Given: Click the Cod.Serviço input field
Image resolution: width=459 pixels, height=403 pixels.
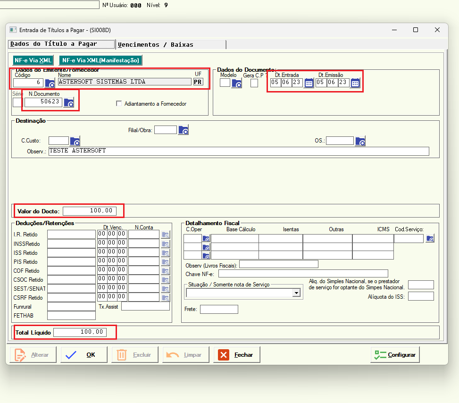Looking at the screenshot, I should [x=409, y=239].
